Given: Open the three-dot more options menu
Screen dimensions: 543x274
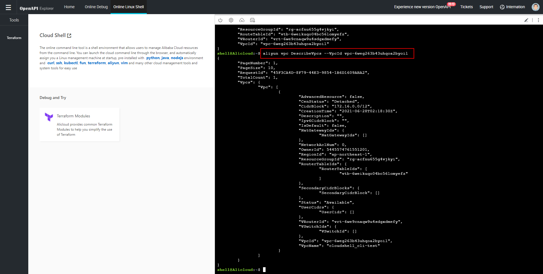Looking at the screenshot, I should pos(538,20).
